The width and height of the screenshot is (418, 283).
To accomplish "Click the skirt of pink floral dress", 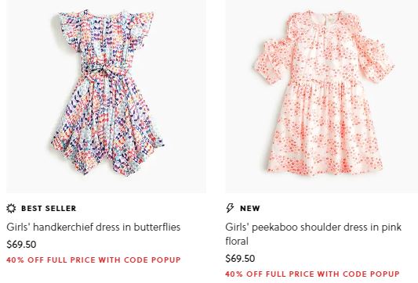I will click(325, 127).
